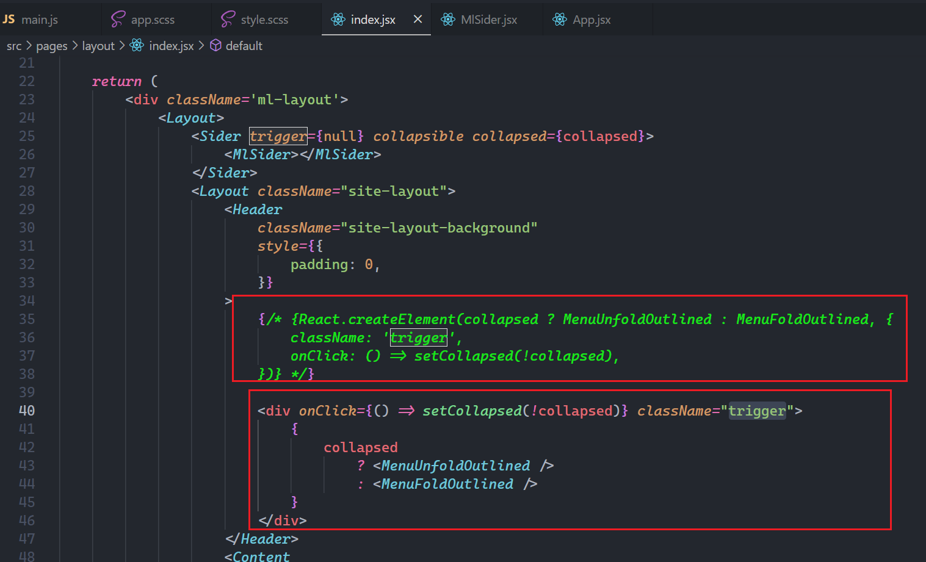The image size is (926, 562).
Task: Expand the chevron after index.jsx breadcrumb
Action: (201, 46)
